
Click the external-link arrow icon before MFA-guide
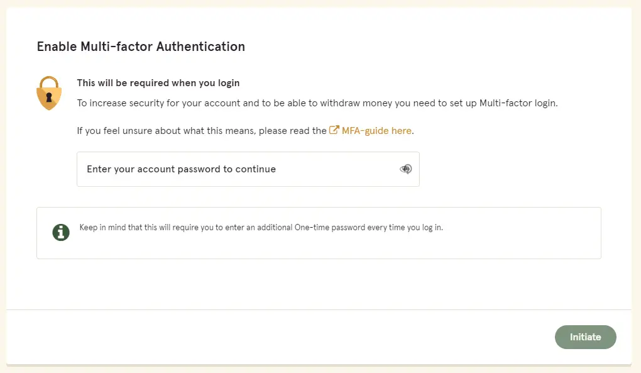pyautogui.click(x=334, y=130)
